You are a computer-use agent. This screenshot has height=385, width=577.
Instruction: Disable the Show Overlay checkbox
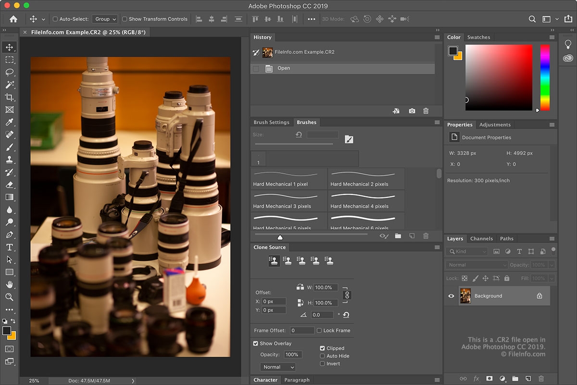tap(256, 344)
